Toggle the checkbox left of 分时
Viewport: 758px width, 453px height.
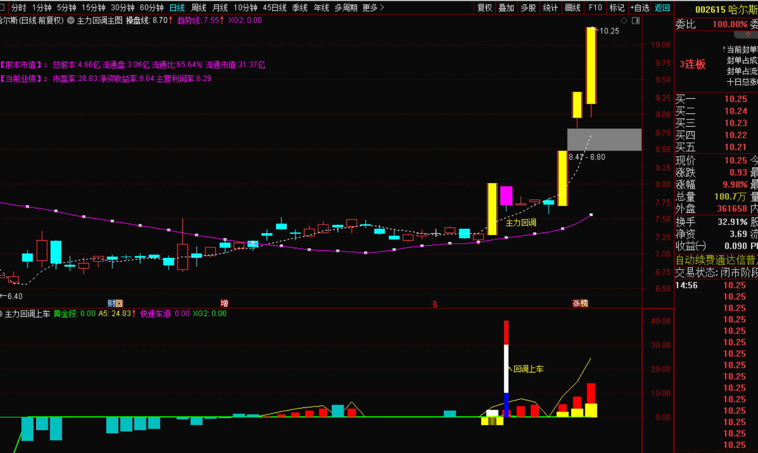[3, 8]
